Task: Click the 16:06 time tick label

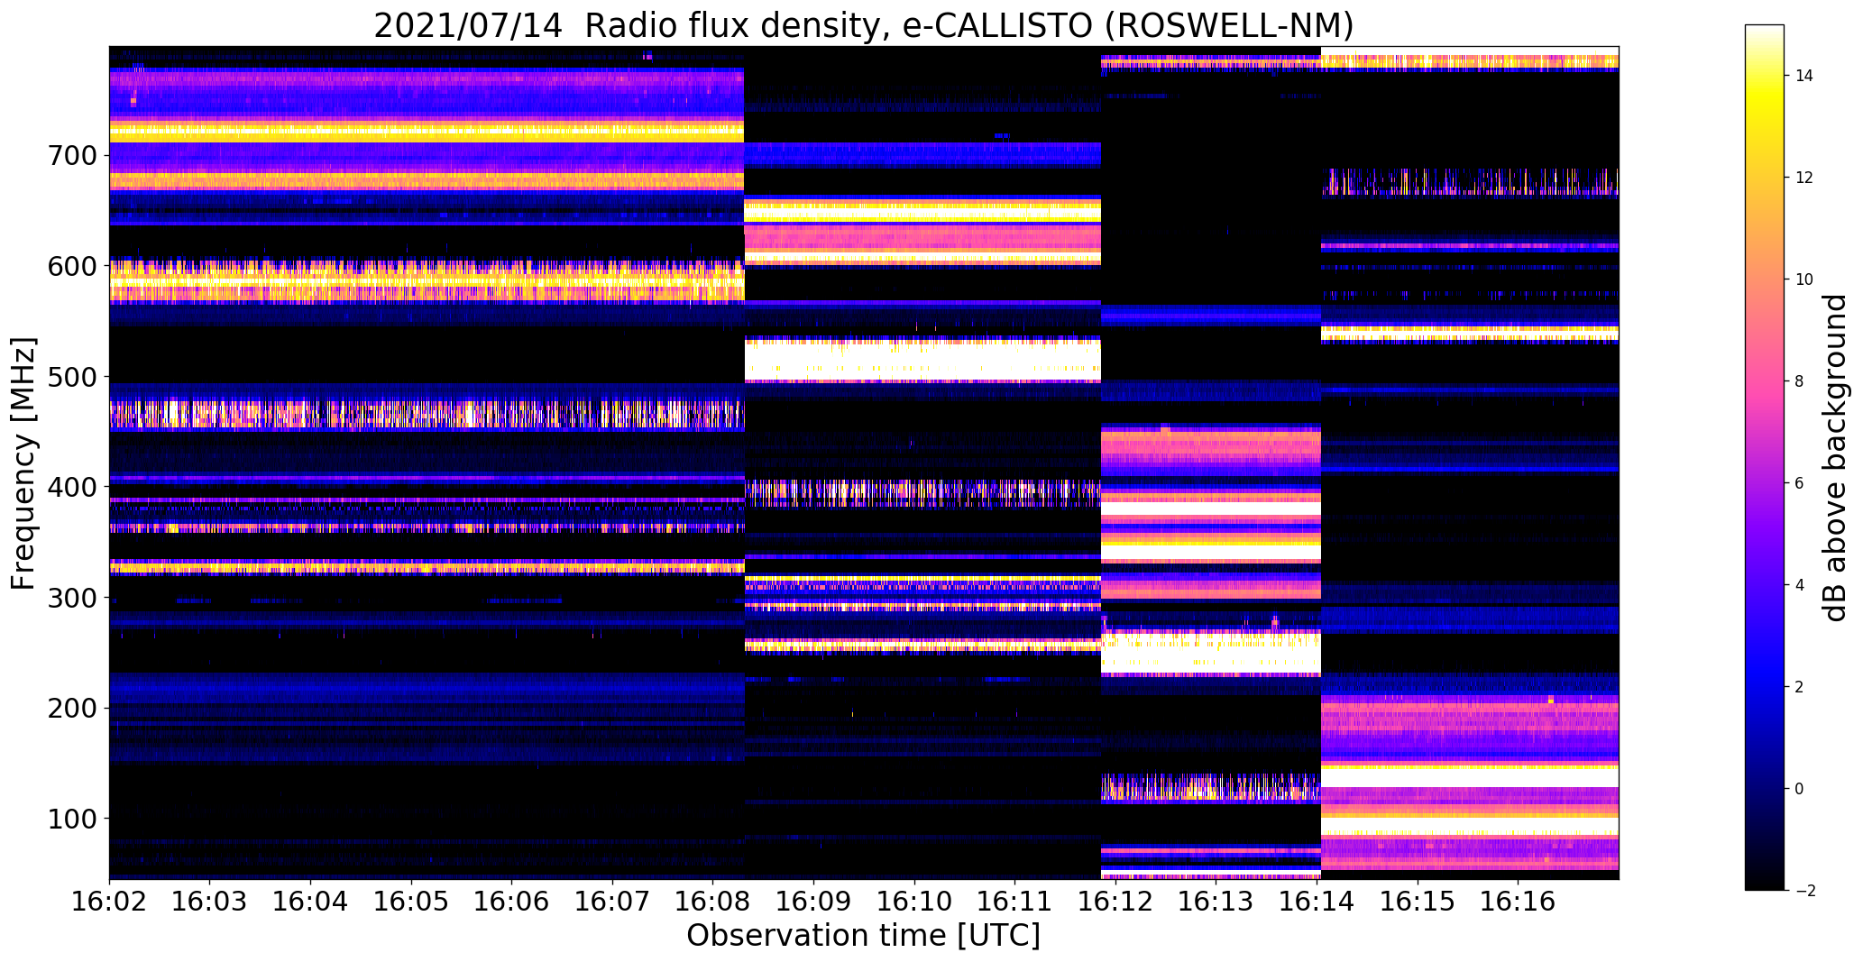Action: click(x=512, y=900)
